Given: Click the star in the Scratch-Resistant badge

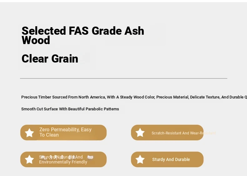Looking at the screenshot, I should click(140, 133).
